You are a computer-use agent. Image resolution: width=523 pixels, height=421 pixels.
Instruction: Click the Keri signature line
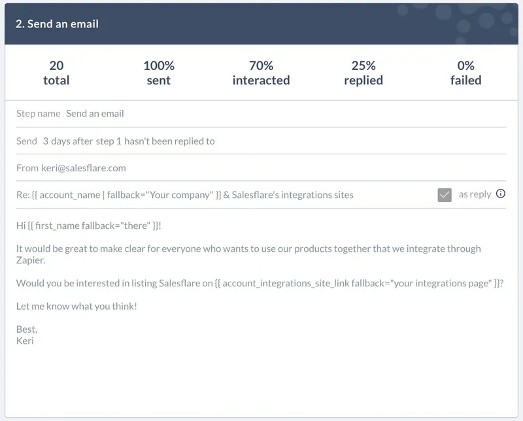(25, 341)
